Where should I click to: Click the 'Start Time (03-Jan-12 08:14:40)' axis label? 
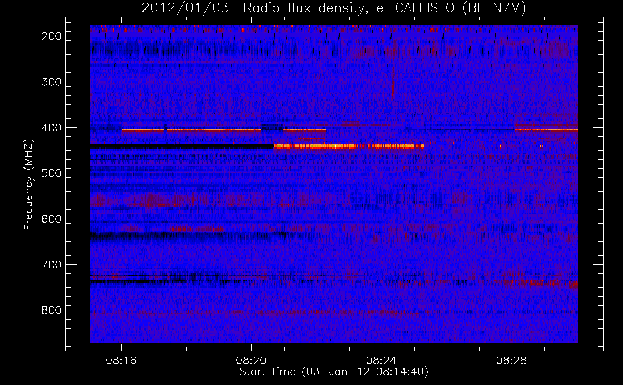pos(334,372)
